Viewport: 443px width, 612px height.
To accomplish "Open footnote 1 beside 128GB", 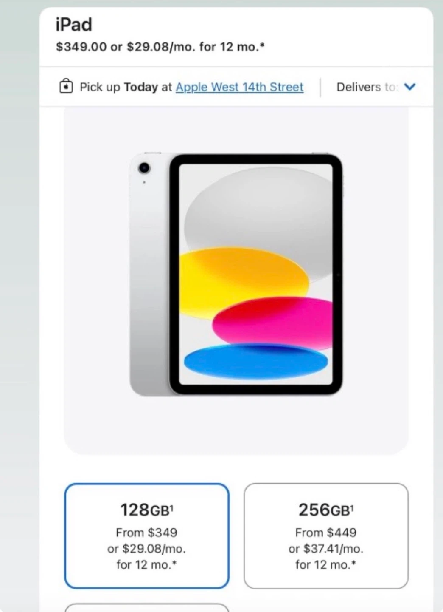I will (x=171, y=507).
